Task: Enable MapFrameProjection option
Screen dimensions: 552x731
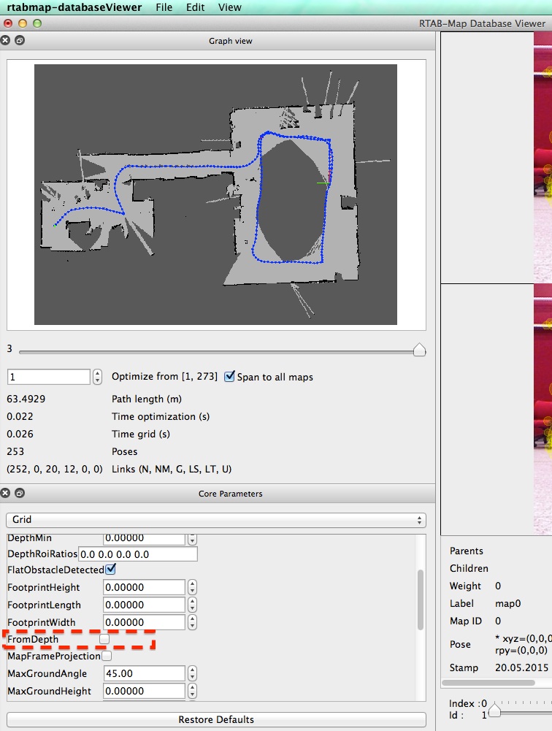Action: [107, 656]
